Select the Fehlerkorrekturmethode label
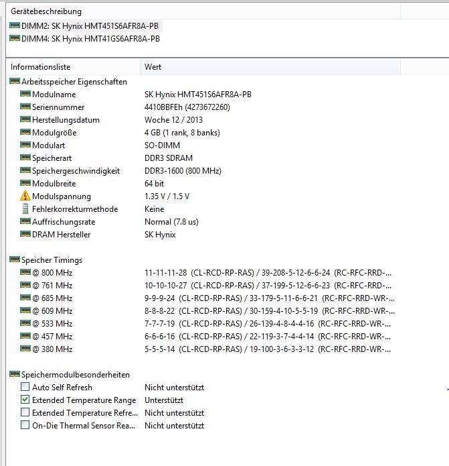 [x=75, y=209]
